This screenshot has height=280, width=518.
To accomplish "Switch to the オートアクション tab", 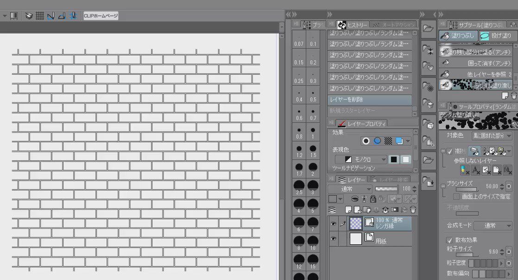I will [x=393, y=25].
